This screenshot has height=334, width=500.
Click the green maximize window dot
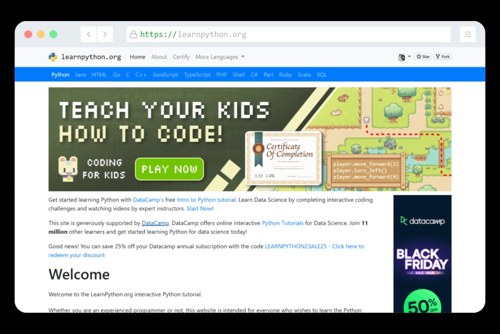53,34
